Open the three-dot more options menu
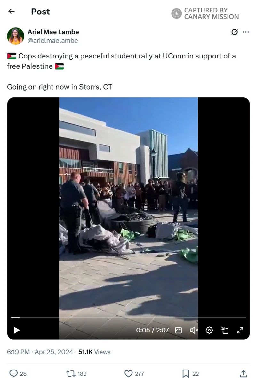 (x=246, y=32)
